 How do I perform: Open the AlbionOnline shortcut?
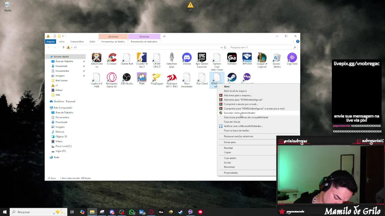[97, 60]
